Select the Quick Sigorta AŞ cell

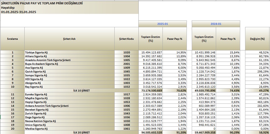coord(69,71)
